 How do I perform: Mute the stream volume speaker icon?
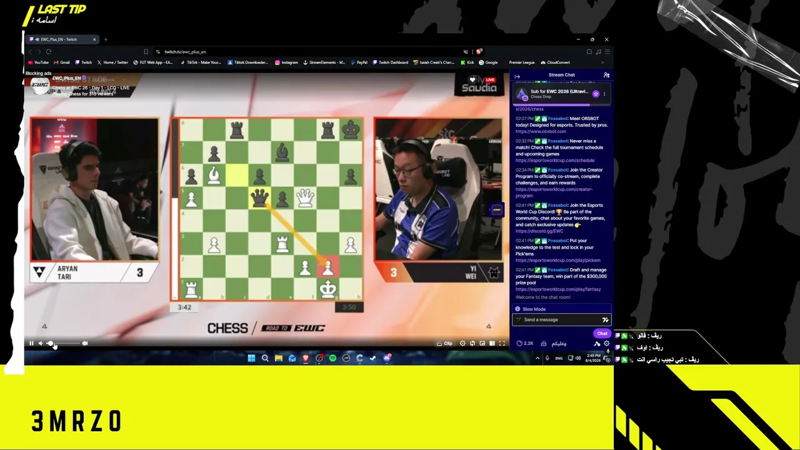point(41,343)
